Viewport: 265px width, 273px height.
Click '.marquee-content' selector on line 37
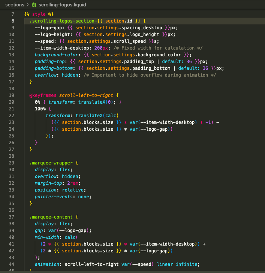click(x=51, y=217)
